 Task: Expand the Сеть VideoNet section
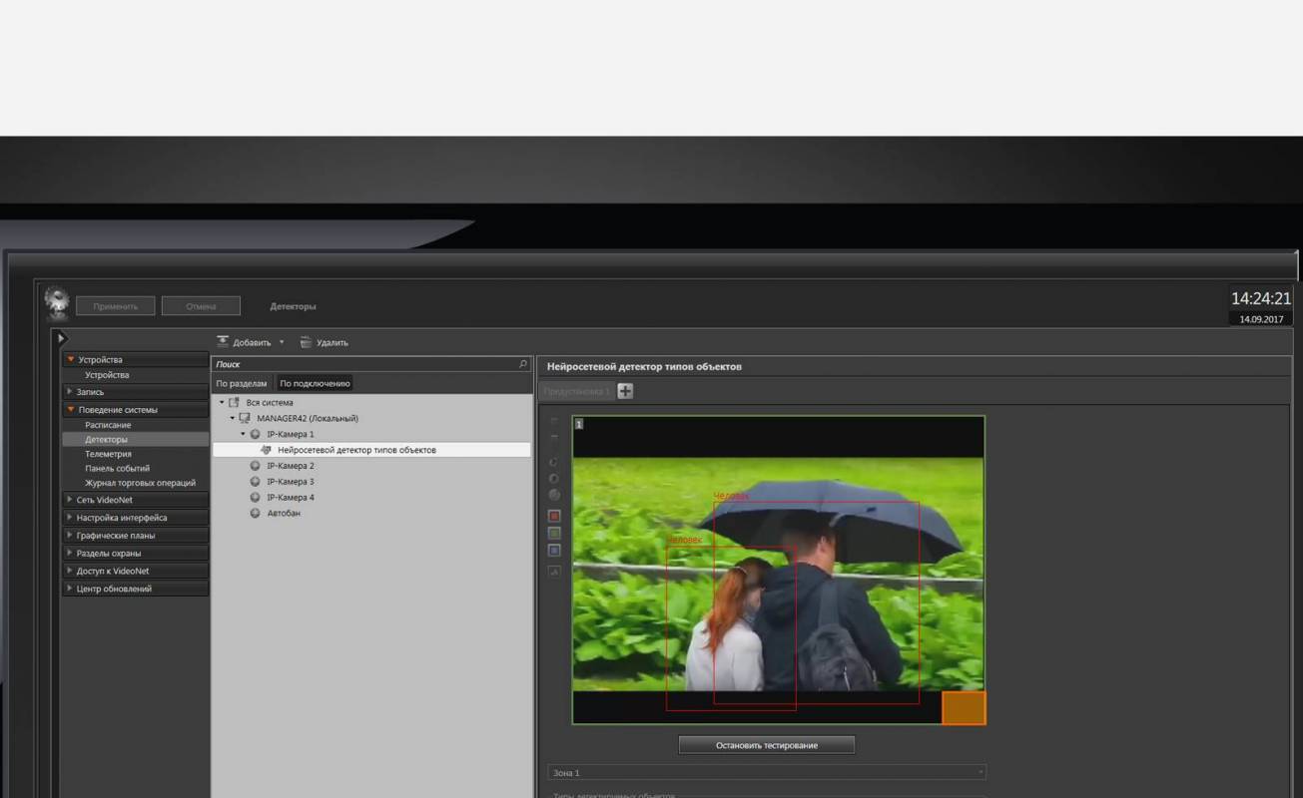point(135,500)
